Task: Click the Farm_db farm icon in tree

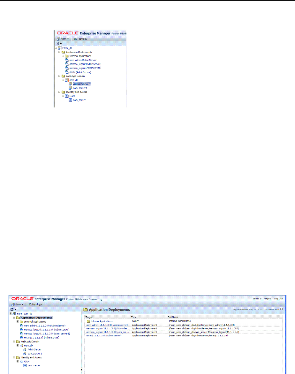Action: click(60, 48)
